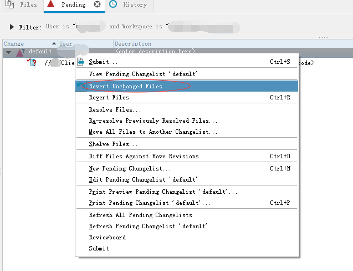Click the Revert Unchanged Files icon
The width and height of the screenshot is (353, 271).
pos(81,86)
